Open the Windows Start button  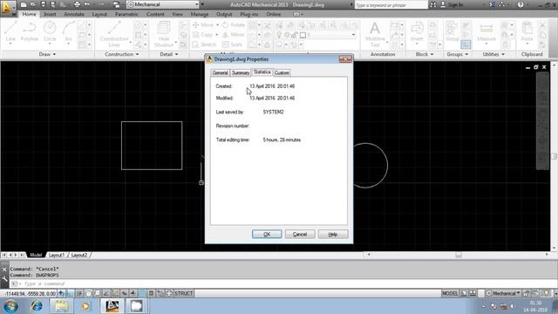[10, 306]
